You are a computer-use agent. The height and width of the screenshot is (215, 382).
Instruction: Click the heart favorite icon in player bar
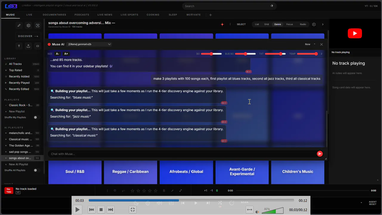[x=115, y=191]
